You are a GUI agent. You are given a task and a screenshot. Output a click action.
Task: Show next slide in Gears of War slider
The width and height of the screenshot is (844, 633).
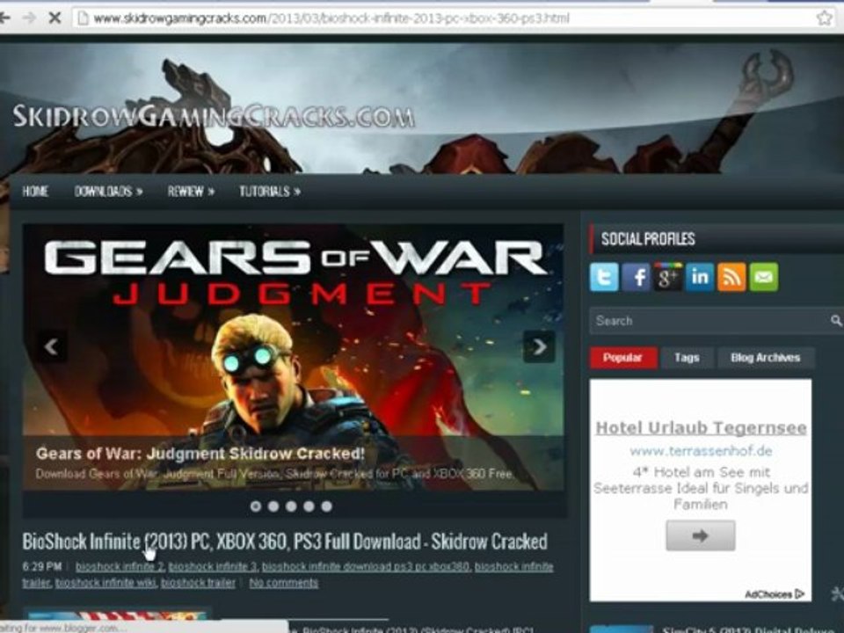tap(539, 346)
